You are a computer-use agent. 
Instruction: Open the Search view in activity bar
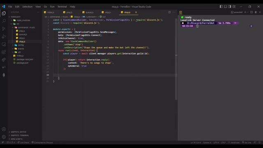4,21
